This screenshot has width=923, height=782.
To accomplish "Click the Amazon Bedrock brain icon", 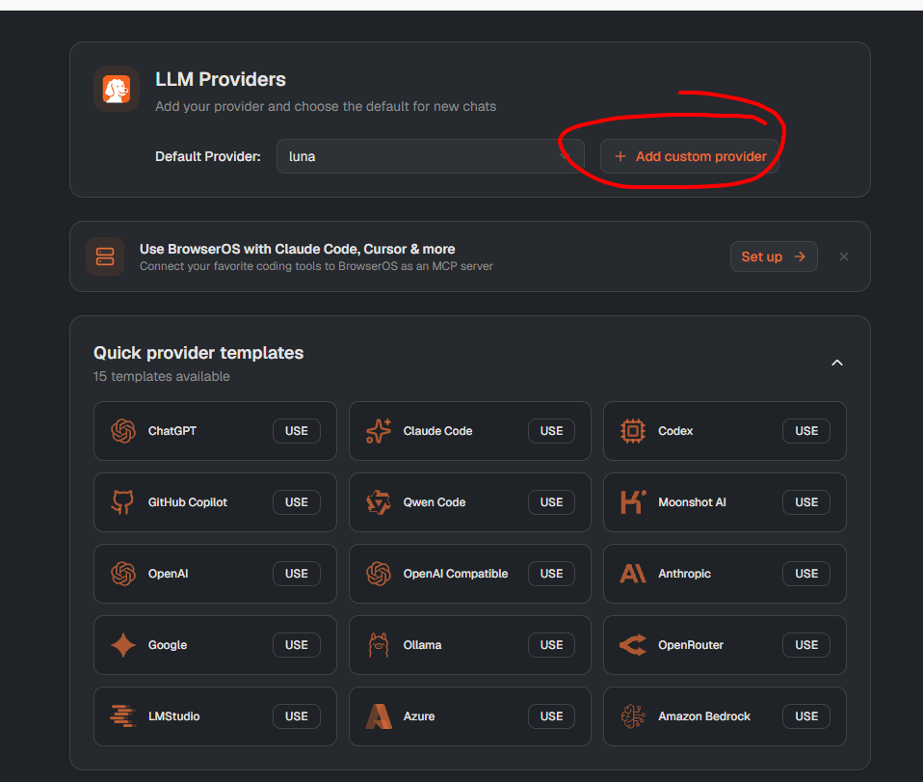I will [x=633, y=716].
